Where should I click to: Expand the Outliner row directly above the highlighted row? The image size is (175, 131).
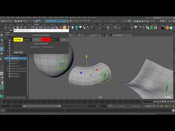point(7,56)
